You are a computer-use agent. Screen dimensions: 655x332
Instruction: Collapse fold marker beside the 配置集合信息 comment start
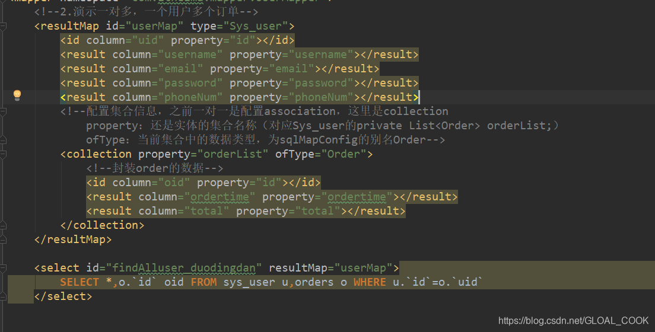click(x=3, y=111)
